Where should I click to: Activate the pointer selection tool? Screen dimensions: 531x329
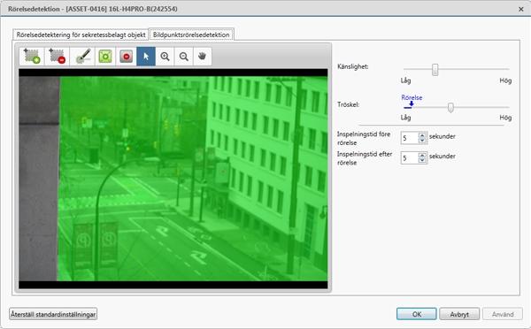[146, 57]
